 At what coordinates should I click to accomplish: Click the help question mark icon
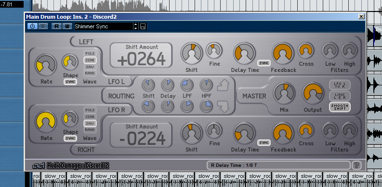click(356, 165)
